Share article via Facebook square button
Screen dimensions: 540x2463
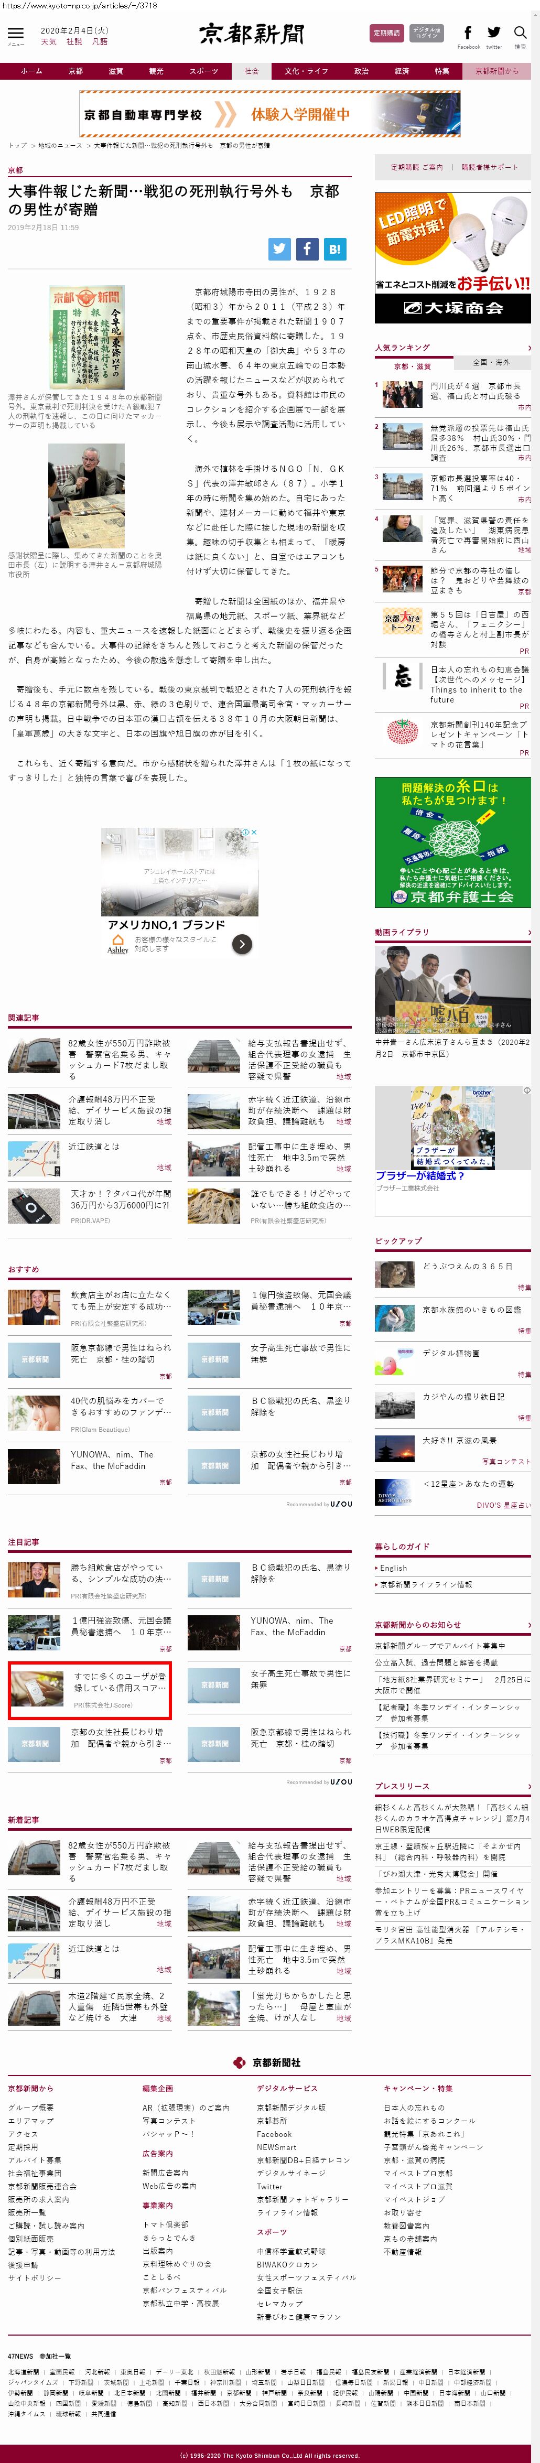(307, 249)
